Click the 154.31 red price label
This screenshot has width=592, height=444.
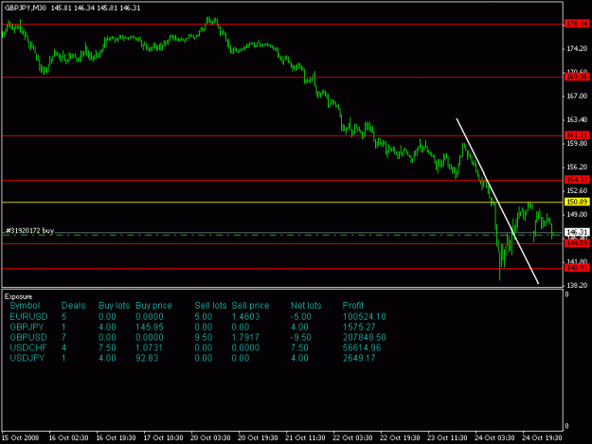click(x=577, y=180)
